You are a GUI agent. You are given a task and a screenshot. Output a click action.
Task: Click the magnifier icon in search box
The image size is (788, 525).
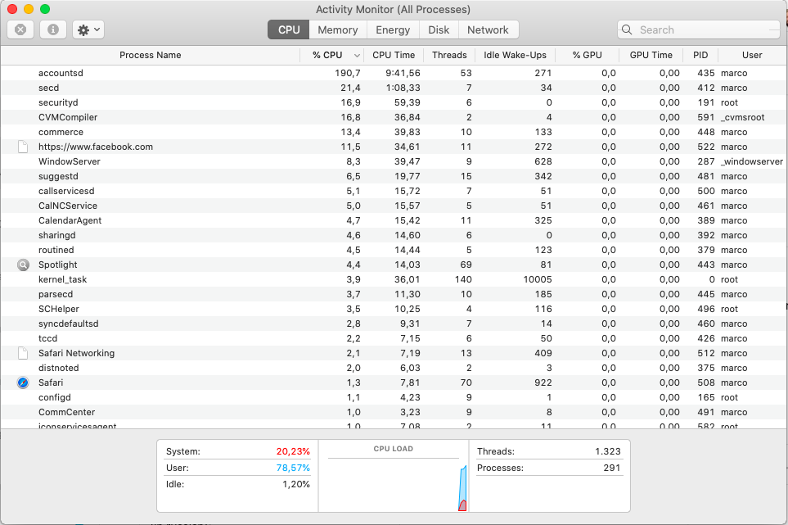point(627,29)
